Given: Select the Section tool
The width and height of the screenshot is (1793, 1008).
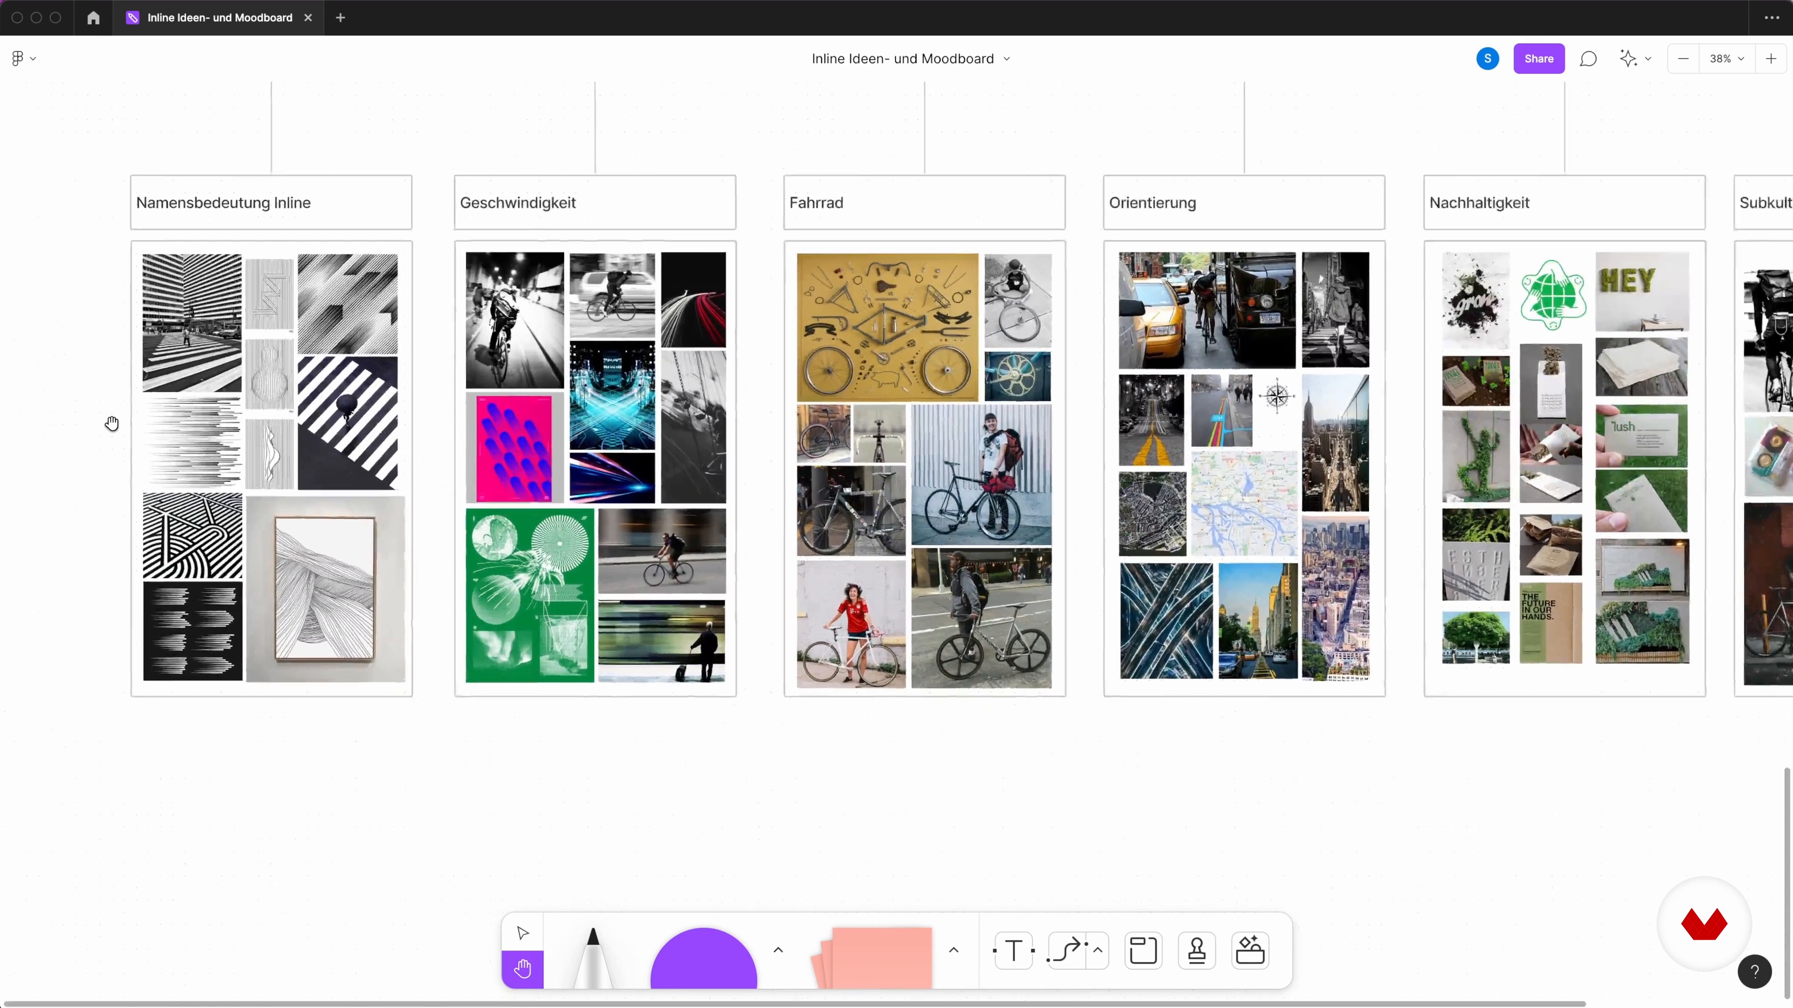Looking at the screenshot, I should (x=1143, y=950).
